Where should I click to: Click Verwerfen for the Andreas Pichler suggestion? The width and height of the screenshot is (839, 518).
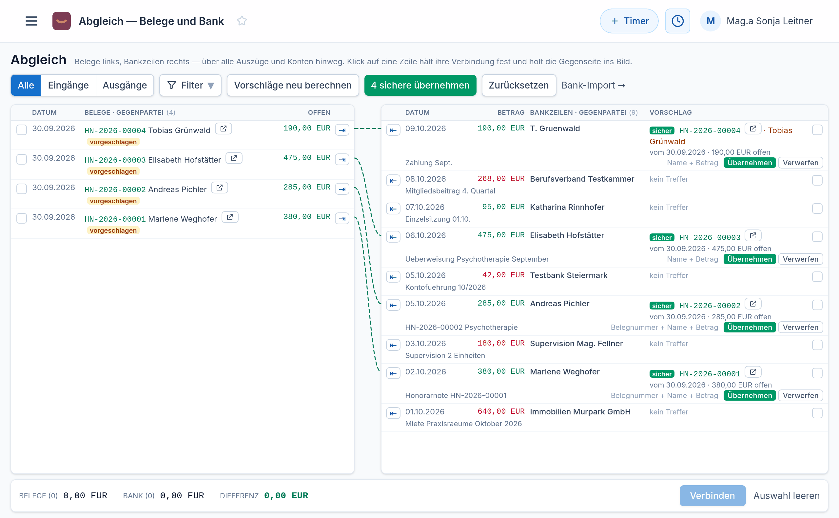(800, 328)
